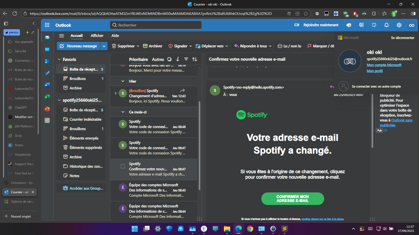Open the To Do checkmark icon
The width and height of the screenshot is (419, 235).
[47, 73]
